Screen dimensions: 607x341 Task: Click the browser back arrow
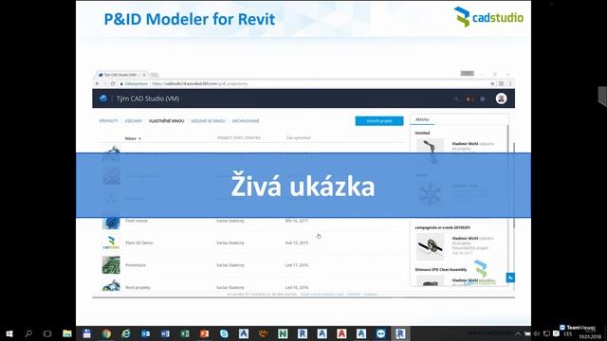click(98, 83)
